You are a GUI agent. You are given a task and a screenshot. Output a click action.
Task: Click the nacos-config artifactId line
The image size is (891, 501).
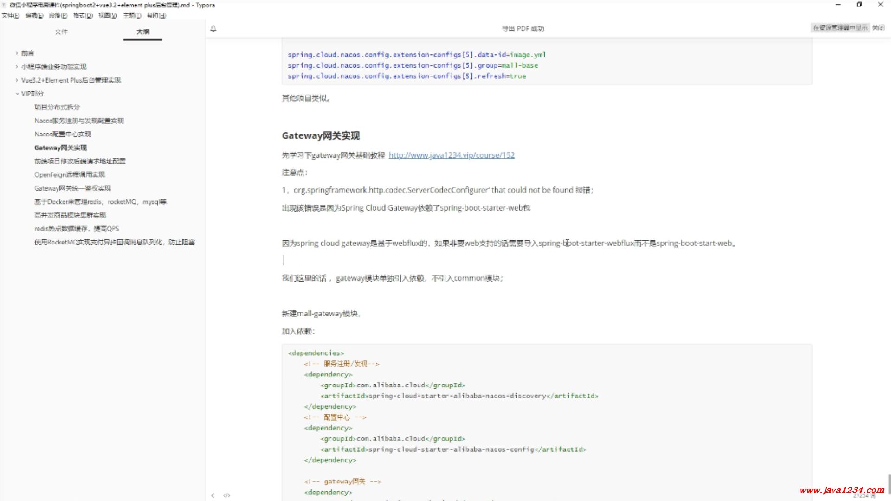(x=453, y=450)
